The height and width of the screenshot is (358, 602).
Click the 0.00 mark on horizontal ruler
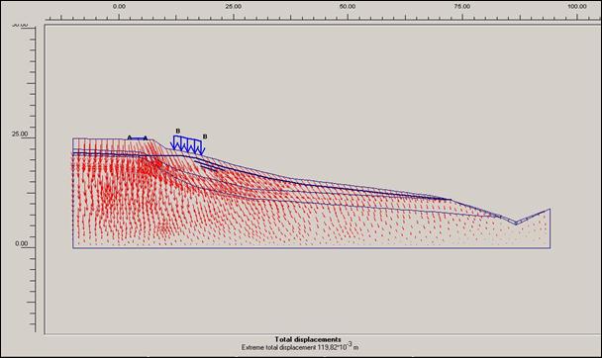click(x=119, y=6)
